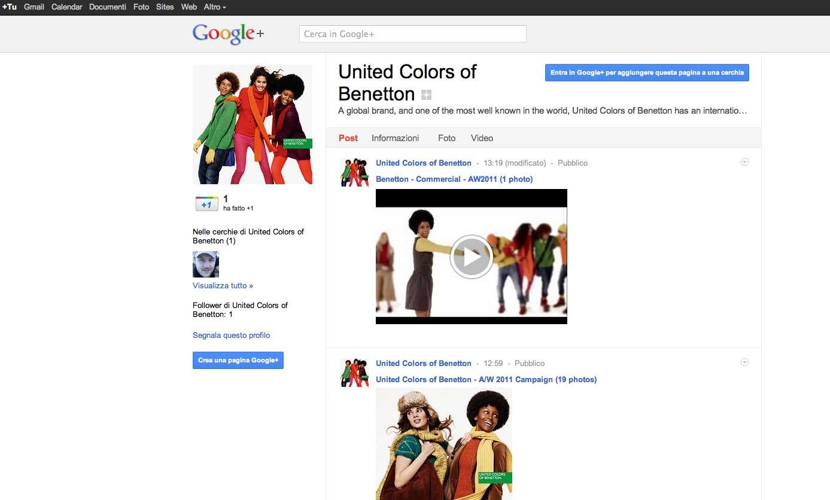Screen dimensions: 830x500
Task: Expand the Altro menu in top bar
Action: [x=215, y=7]
